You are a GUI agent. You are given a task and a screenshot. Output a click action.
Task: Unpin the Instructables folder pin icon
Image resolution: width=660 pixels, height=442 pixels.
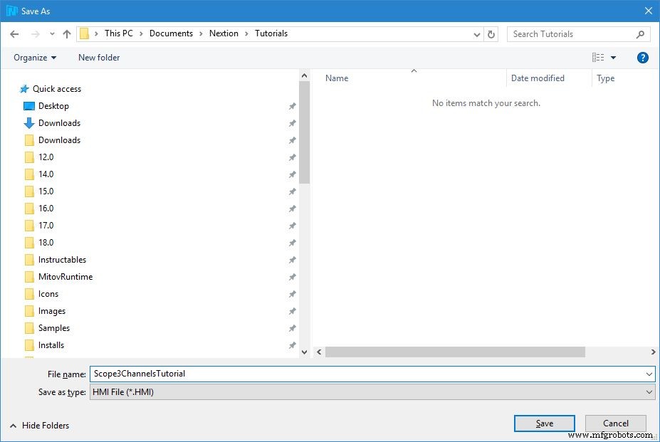tap(292, 260)
